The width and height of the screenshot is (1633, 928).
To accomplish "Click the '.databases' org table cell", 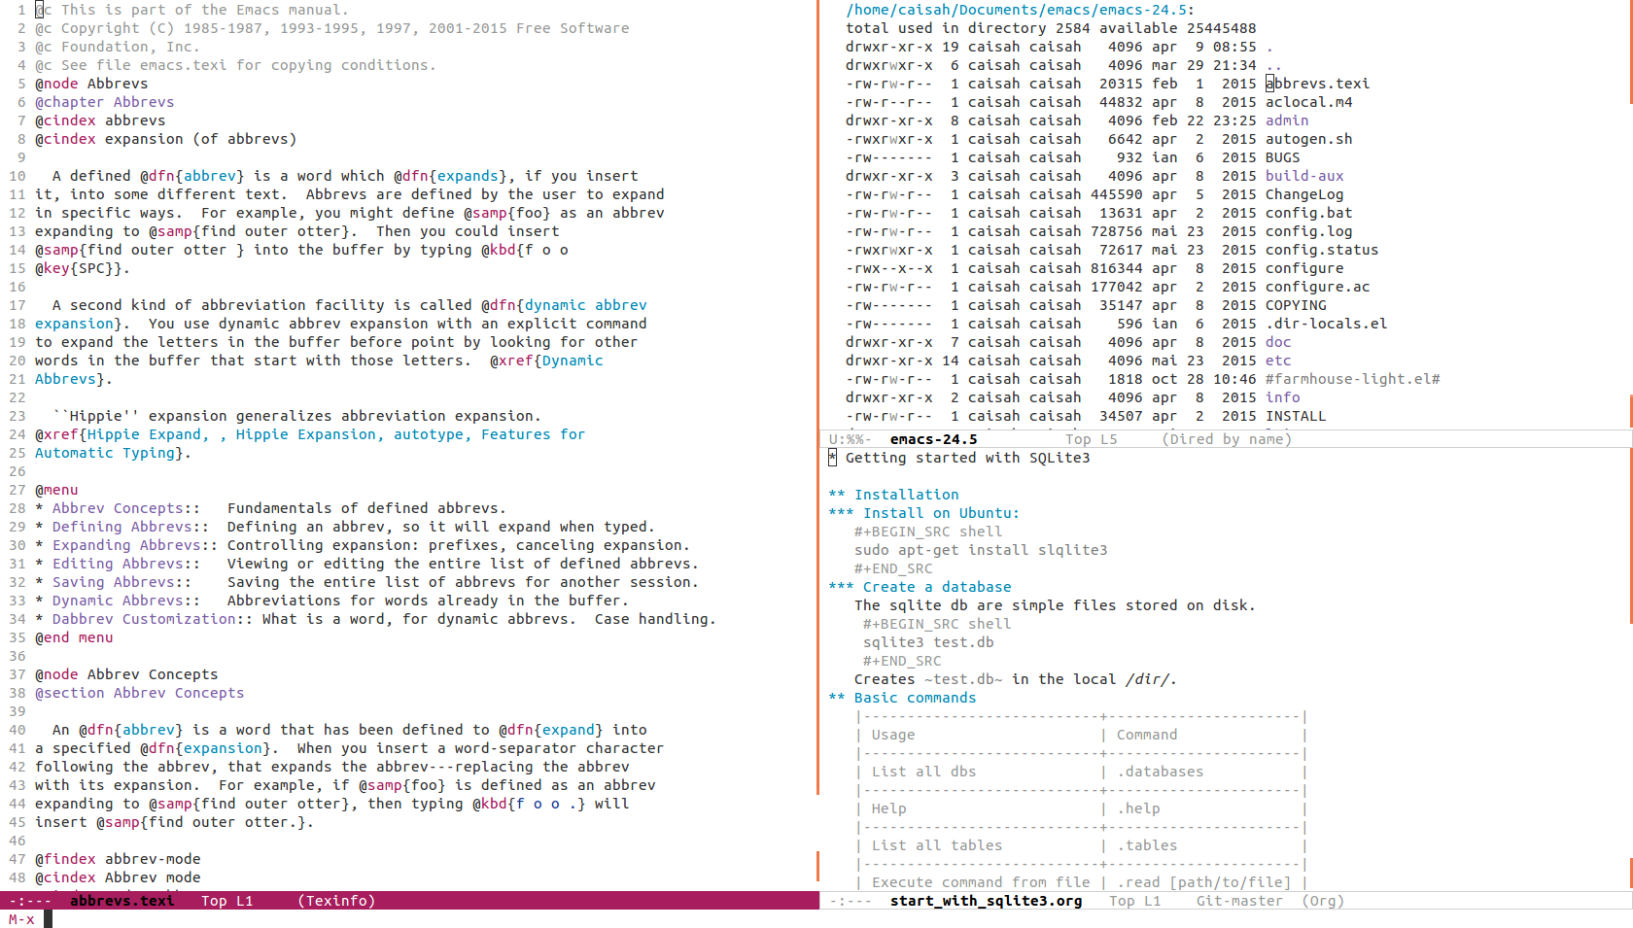I will tap(1160, 772).
